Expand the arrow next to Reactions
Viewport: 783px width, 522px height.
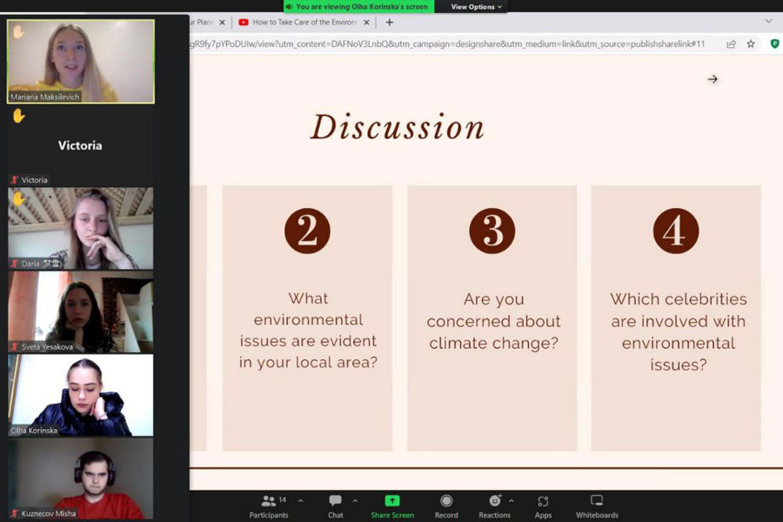click(x=511, y=500)
